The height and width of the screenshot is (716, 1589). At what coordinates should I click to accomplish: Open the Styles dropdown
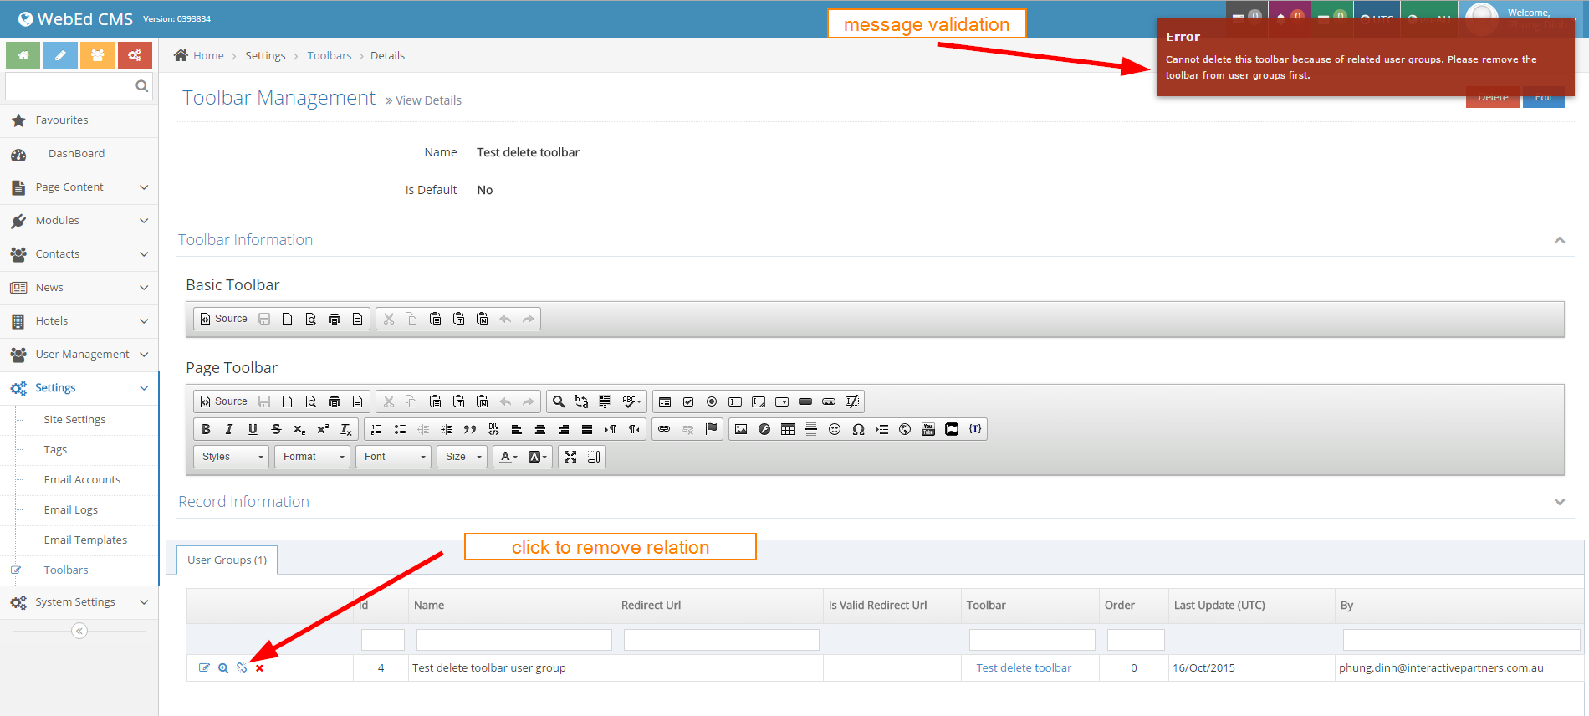[x=232, y=457]
